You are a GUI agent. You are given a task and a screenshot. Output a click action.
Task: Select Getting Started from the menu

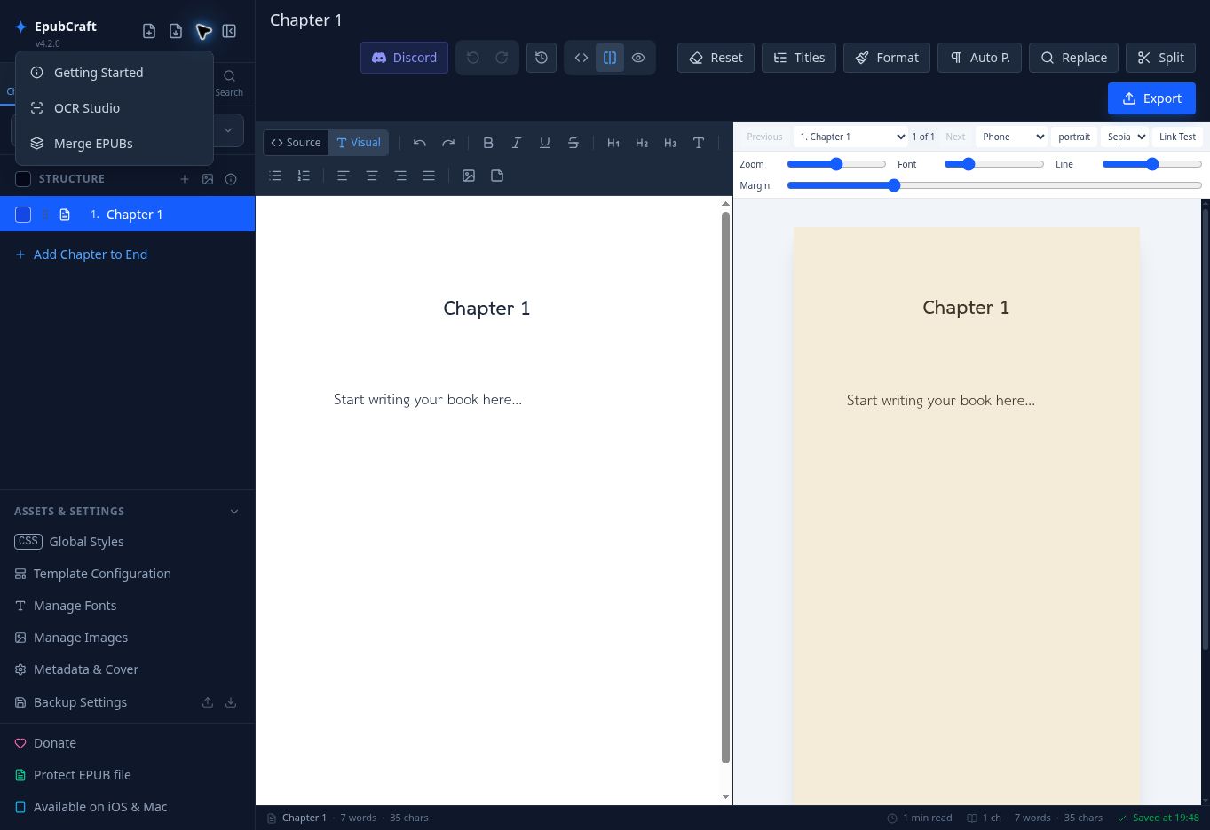point(115,73)
